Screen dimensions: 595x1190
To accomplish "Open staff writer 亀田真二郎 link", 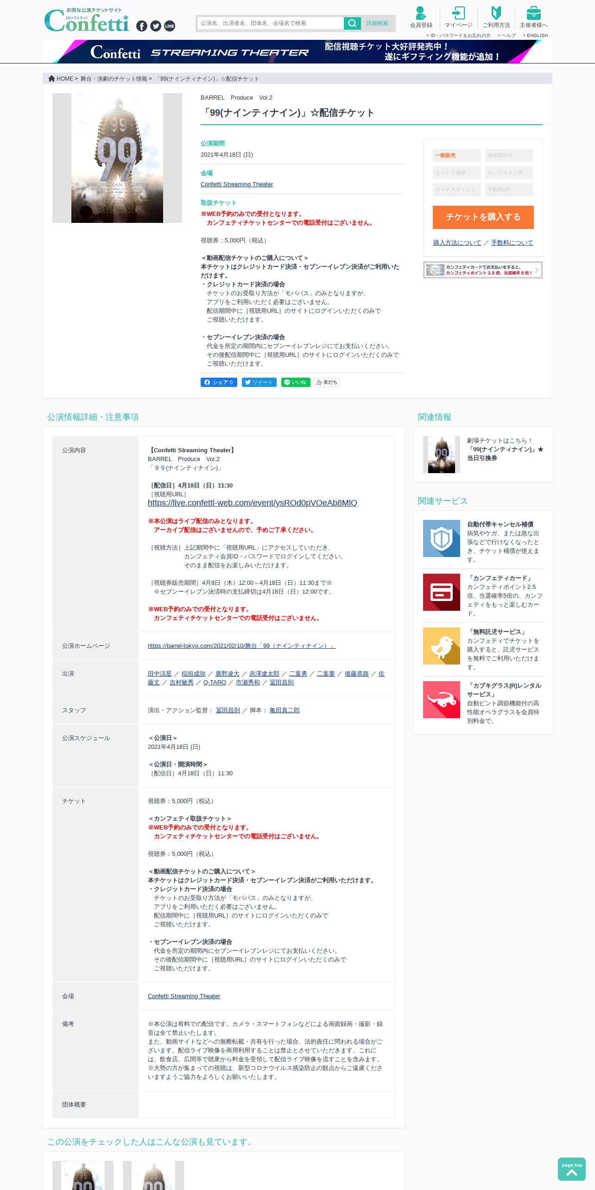I will pos(285,710).
